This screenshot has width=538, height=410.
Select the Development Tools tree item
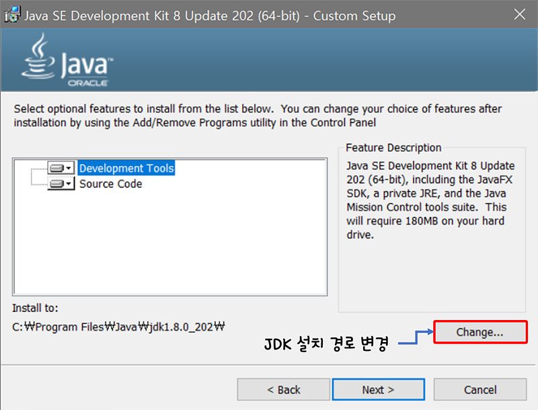click(126, 168)
